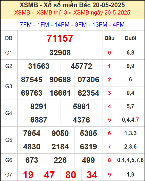This screenshot has height=181, width=145.
Task: Click G5 number 9050
Action: coord(60,133)
